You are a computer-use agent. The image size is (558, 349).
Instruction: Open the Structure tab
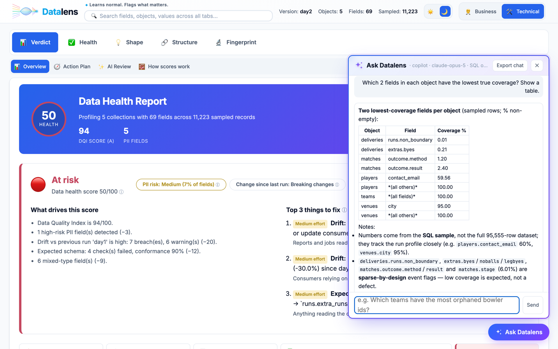tap(179, 42)
